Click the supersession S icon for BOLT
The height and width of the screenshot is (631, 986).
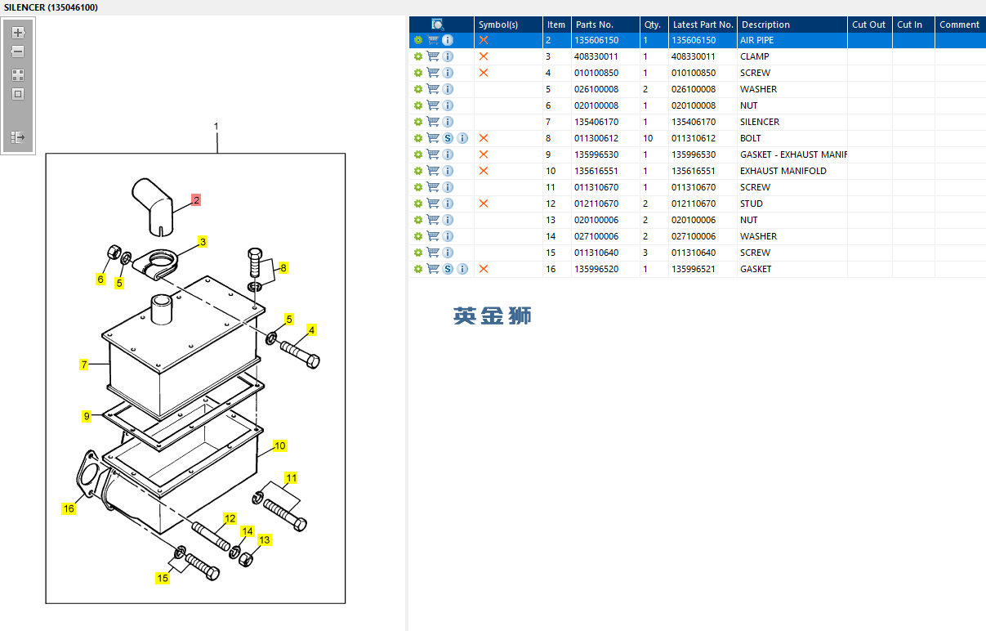[448, 138]
